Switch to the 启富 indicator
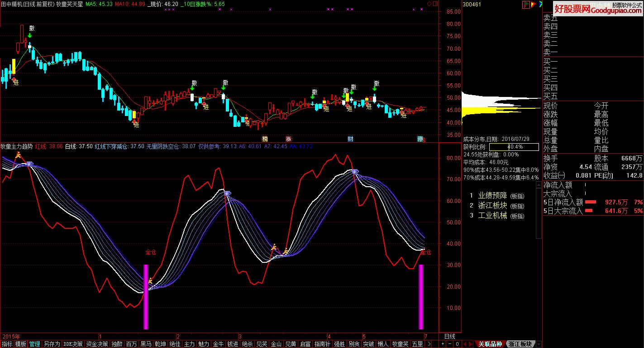The height and width of the screenshot is (348, 644). click(305, 344)
